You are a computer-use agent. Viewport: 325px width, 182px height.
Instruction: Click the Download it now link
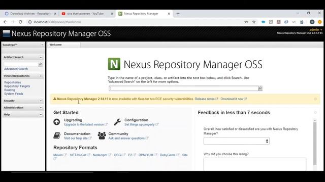click(234, 99)
